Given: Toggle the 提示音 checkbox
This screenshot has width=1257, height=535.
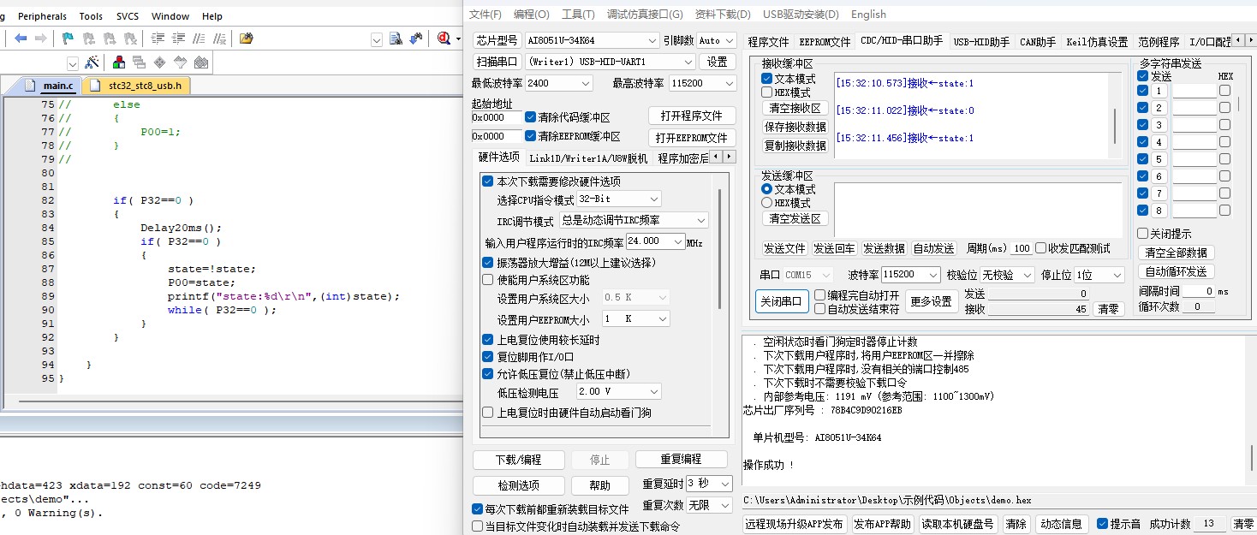Looking at the screenshot, I should pos(1103,524).
